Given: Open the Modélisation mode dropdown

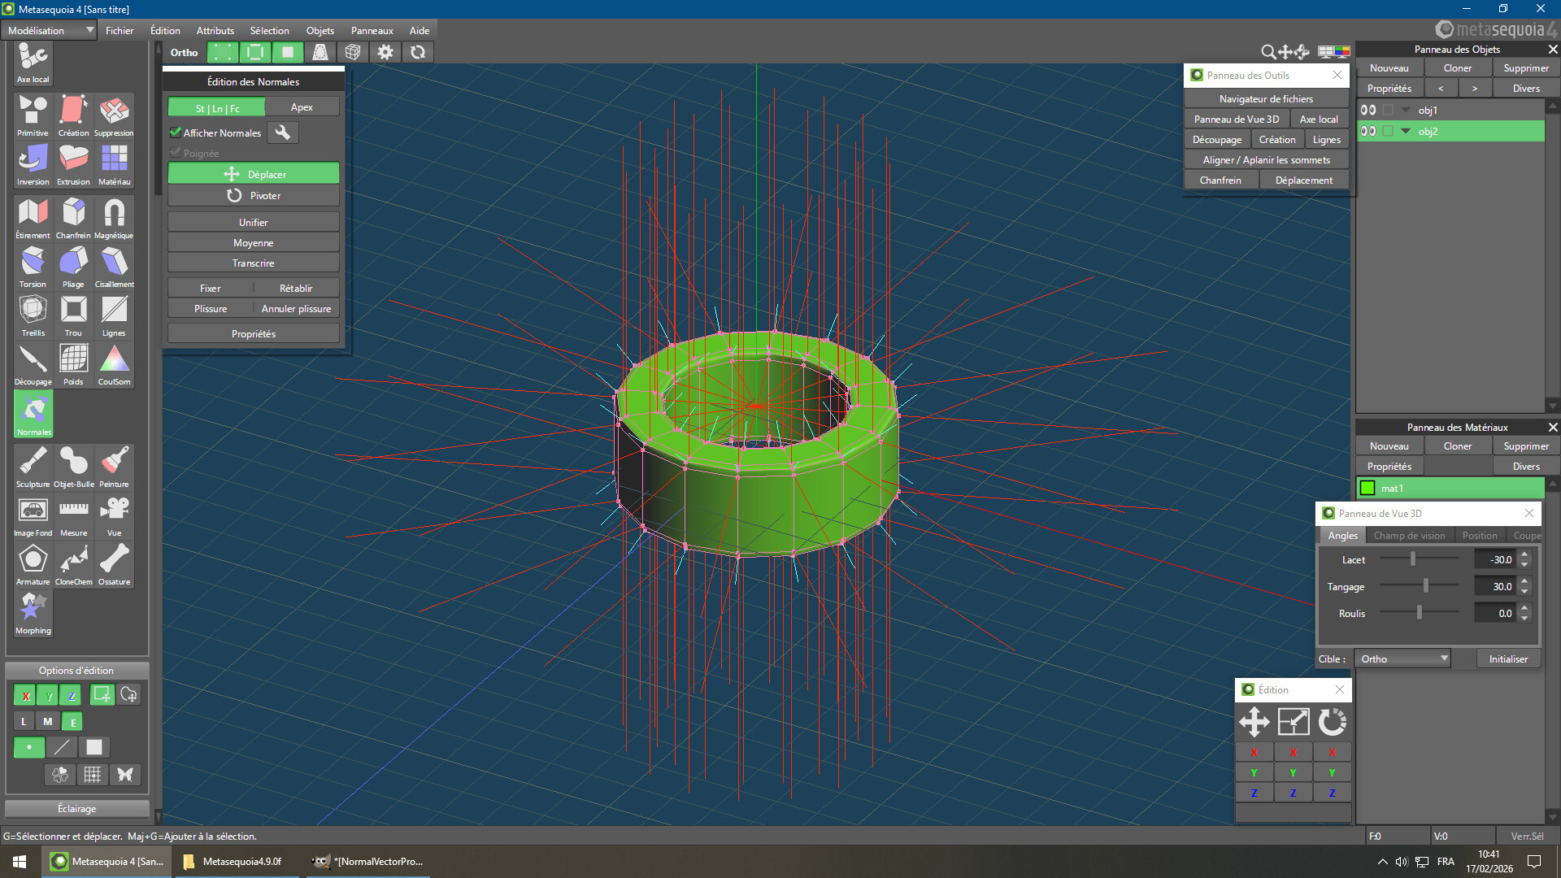Looking at the screenshot, I should click(50, 30).
